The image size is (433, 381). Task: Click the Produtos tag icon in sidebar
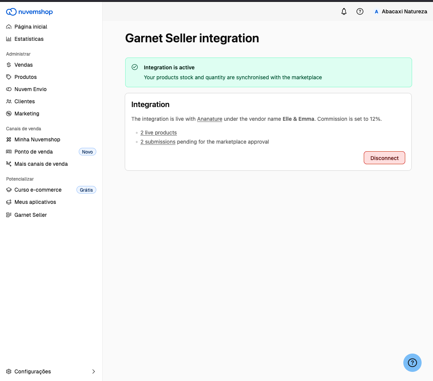(x=8, y=77)
